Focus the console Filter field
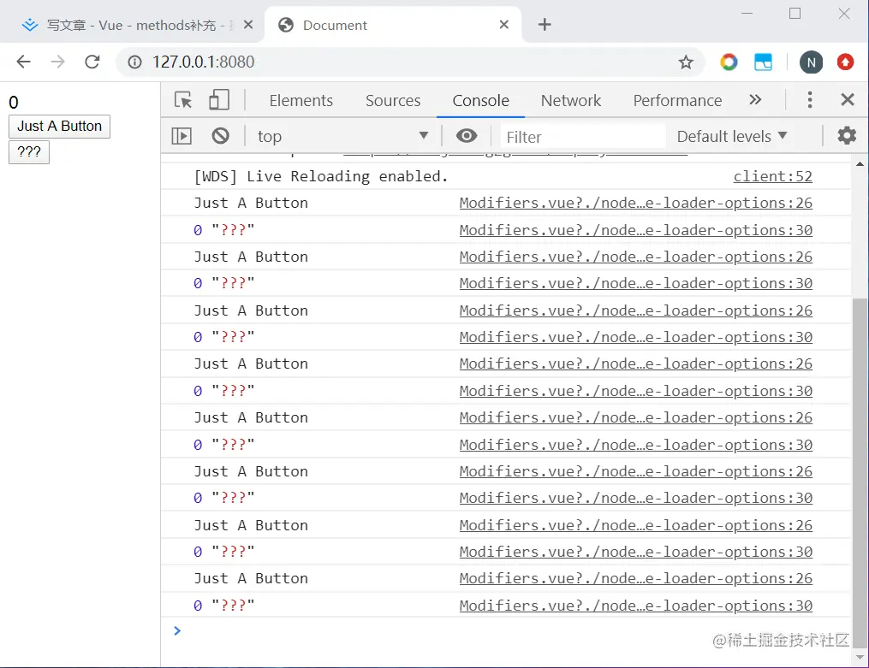Image resolution: width=869 pixels, height=668 pixels. tap(583, 137)
